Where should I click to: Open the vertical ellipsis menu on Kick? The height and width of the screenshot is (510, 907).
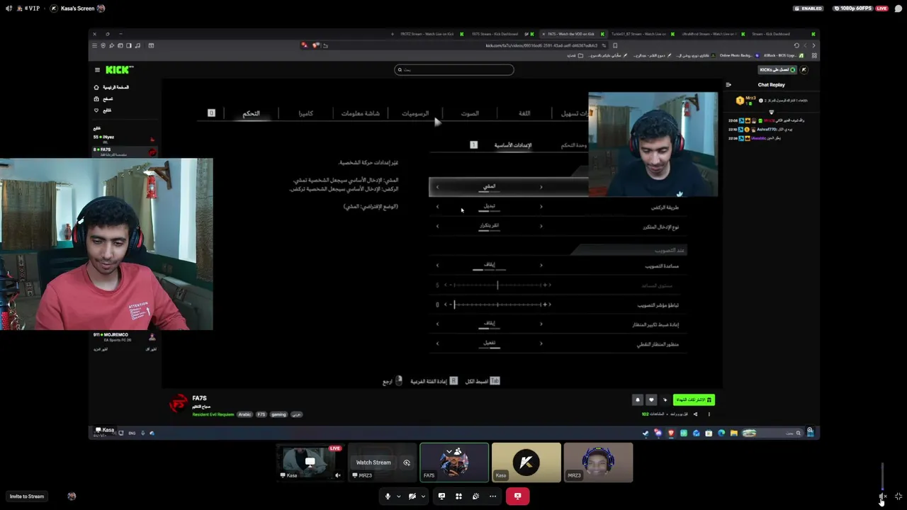tap(709, 414)
